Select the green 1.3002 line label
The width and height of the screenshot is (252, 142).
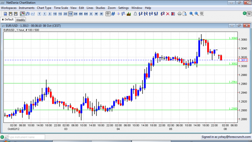pos(233,64)
